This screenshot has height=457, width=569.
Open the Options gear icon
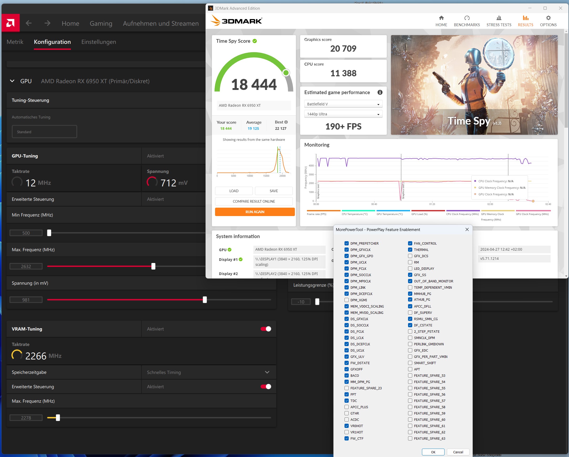(548, 18)
